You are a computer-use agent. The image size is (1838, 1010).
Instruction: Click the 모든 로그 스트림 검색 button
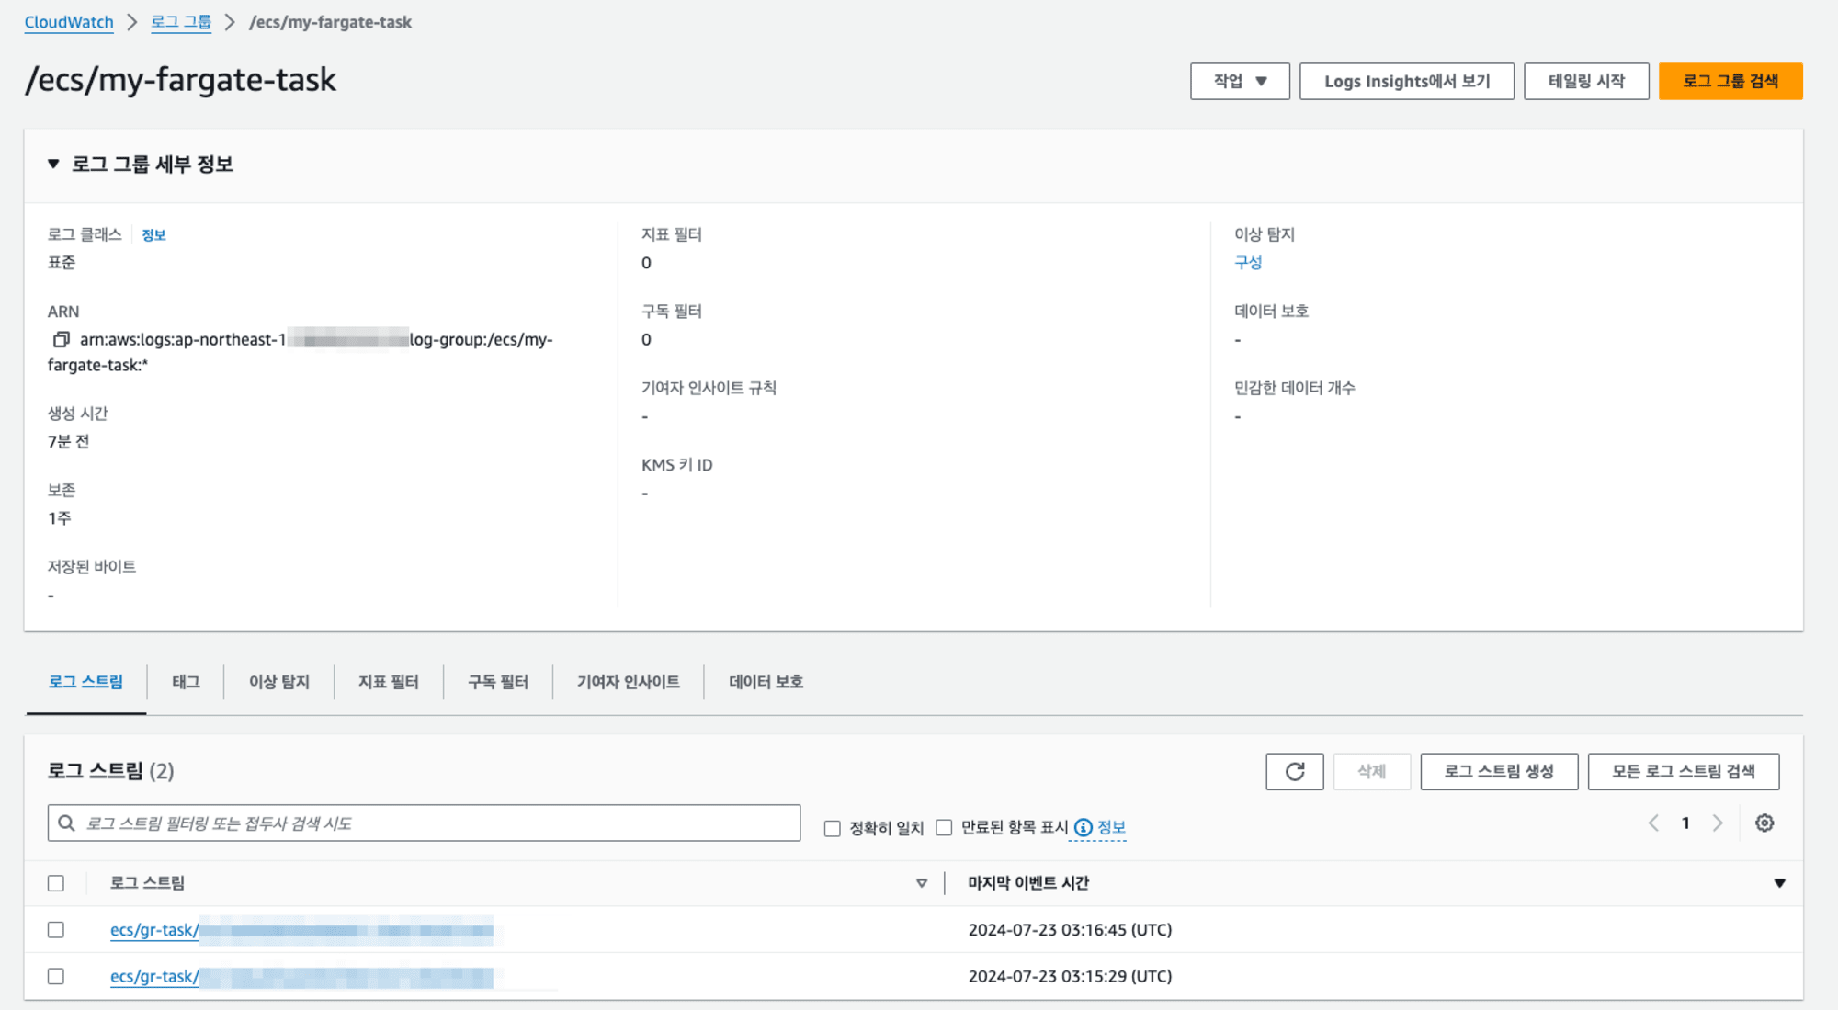pyautogui.click(x=1684, y=771)
